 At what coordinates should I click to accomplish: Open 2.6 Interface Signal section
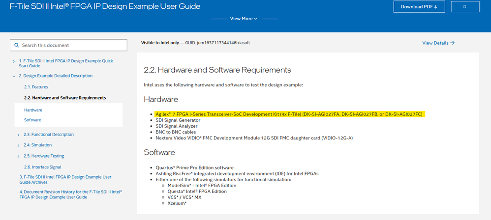click(x=43, y=167)
